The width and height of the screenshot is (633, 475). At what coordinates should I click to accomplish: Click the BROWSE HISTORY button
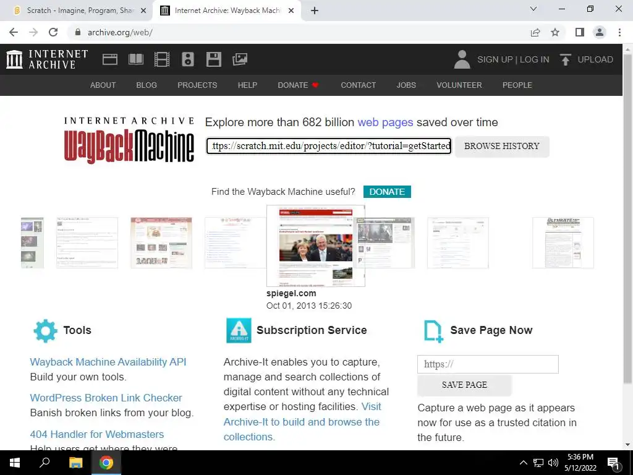click(502, 146)
